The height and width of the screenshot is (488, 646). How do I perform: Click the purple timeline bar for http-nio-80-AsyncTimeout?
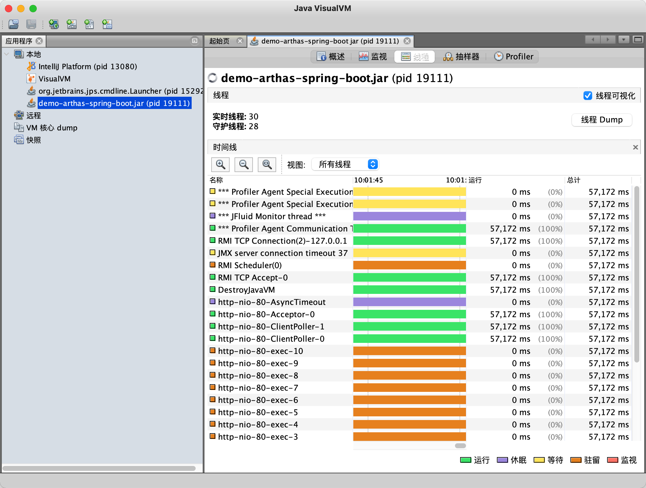click(409, 302)
